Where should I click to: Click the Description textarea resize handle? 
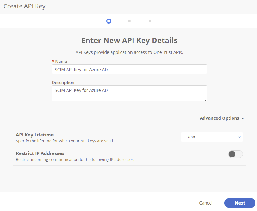[205, 100]
